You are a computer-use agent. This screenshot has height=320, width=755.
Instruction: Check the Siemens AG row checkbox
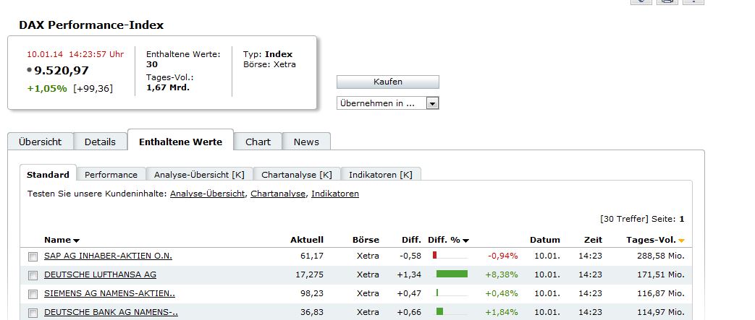click(33, 294)
